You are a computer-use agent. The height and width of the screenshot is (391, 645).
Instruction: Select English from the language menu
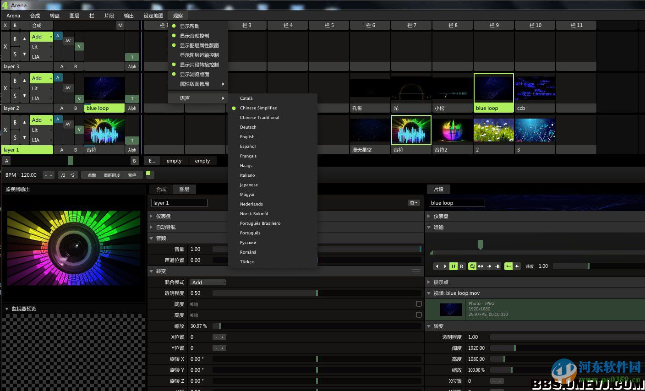[247, 136]
